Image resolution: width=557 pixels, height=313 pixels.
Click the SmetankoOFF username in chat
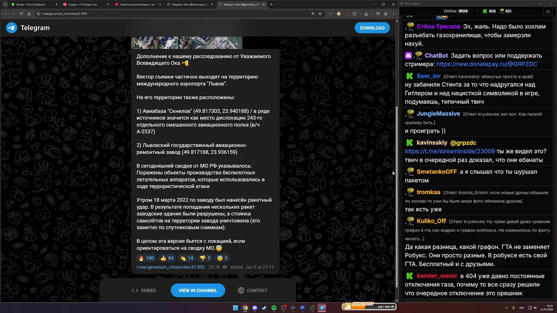436,172
